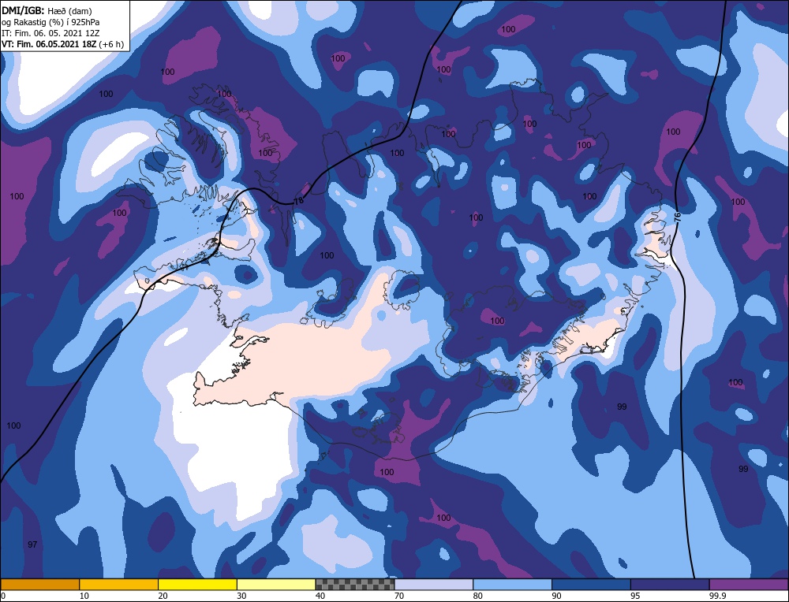789x602 pixels.
Task: Click the "97" humidity value label
Action: tap(32, 544)
